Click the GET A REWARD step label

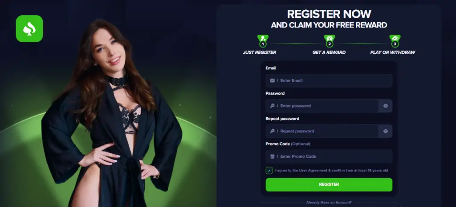click(329, 52)
